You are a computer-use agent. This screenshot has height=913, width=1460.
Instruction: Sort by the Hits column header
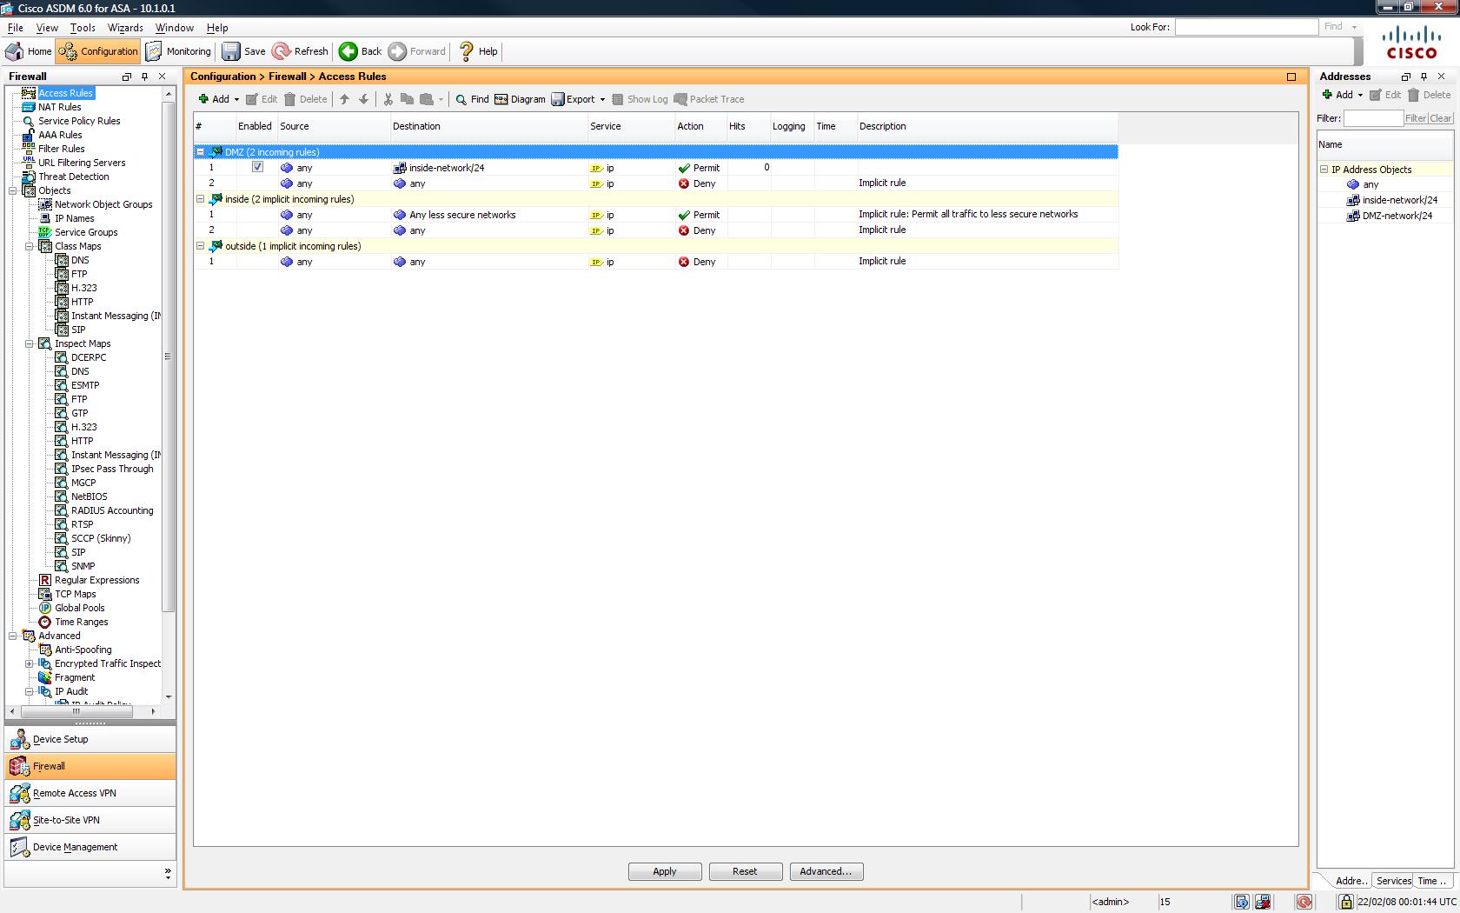(x=748, y=126)
